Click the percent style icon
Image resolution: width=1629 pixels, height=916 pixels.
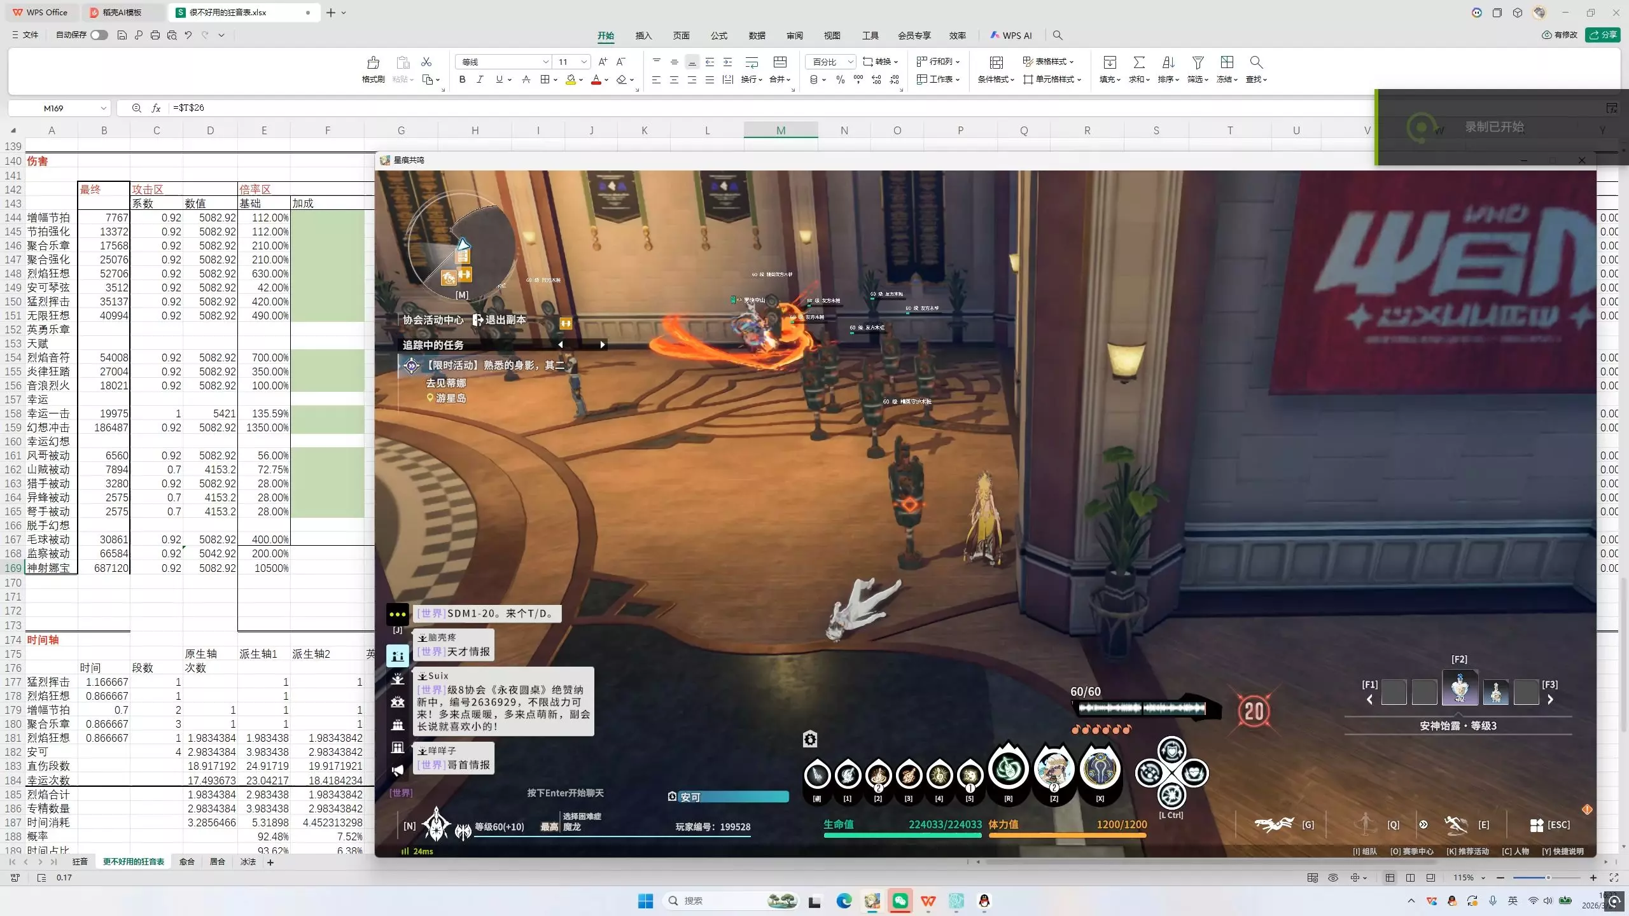(x=840, y=80)
